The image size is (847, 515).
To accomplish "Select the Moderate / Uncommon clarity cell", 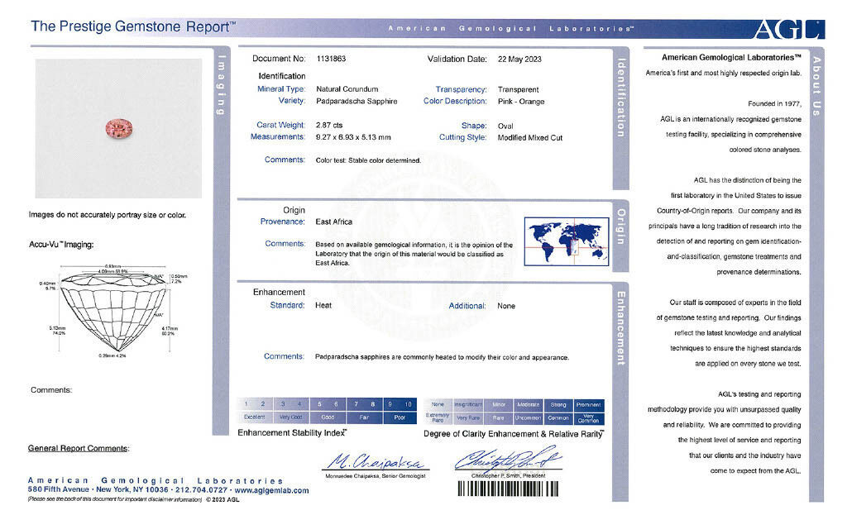I will 529,412.
